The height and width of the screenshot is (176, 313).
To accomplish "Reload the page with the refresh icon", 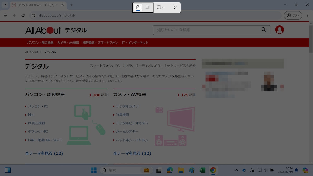I will tap(23, 15).
